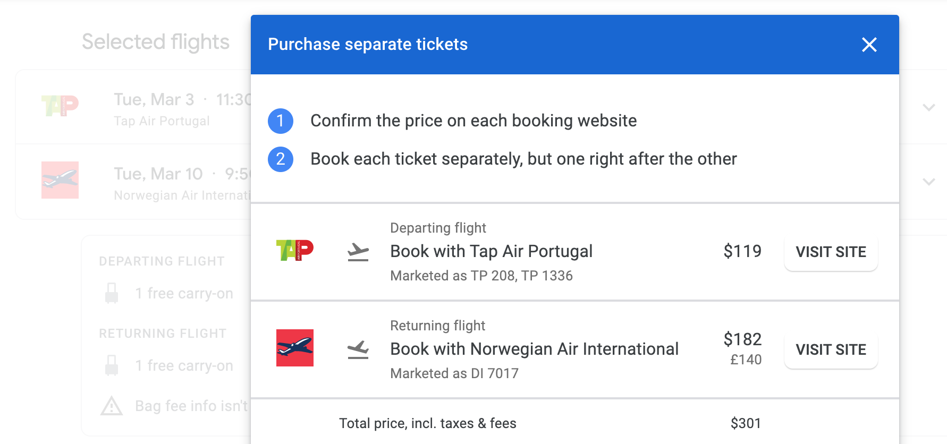
Task: Click the returning flight landing icon
Action: point(358,349)
